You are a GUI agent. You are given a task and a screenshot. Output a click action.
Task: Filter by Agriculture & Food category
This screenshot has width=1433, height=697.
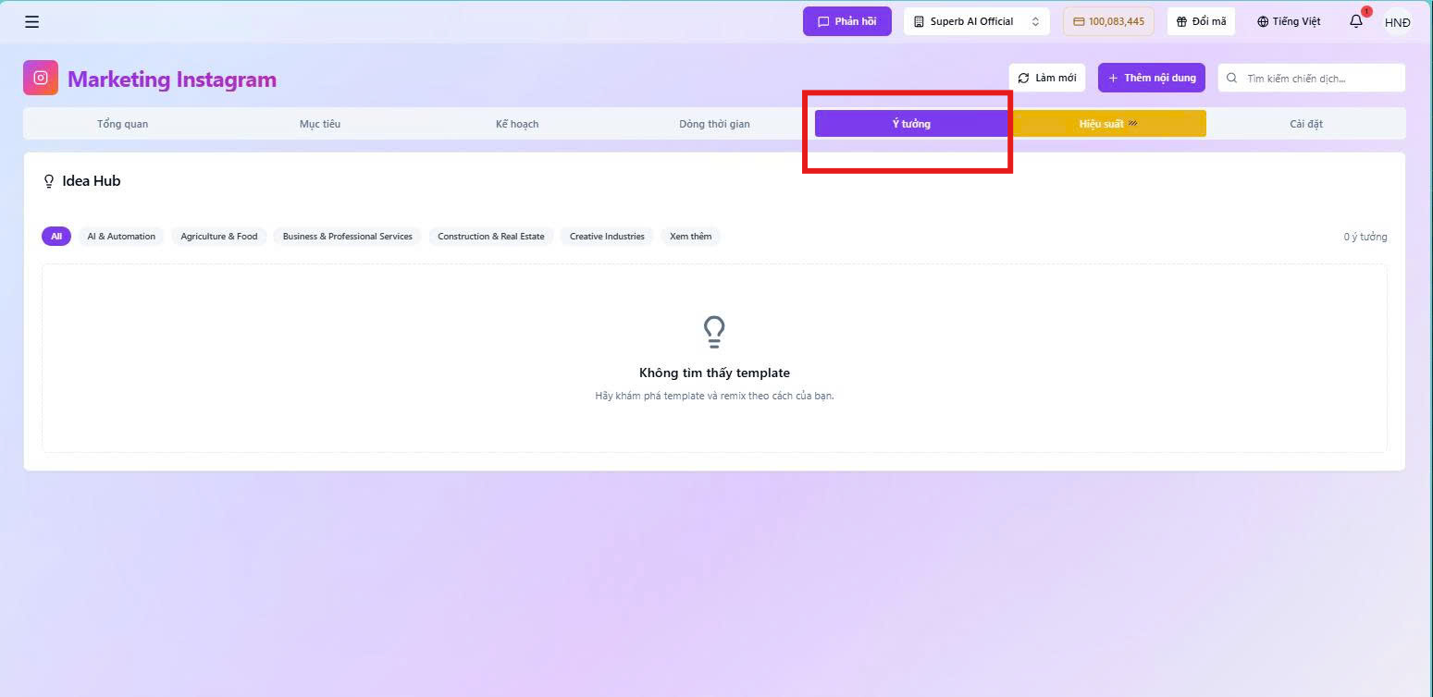pyautogui.click(x=219, y=237)
